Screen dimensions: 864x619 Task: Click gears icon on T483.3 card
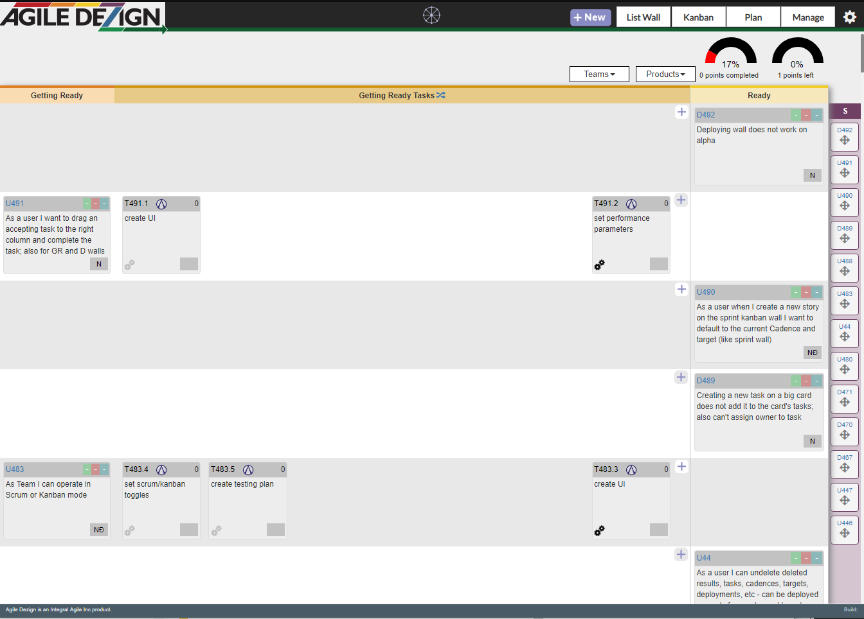point(599,530)
